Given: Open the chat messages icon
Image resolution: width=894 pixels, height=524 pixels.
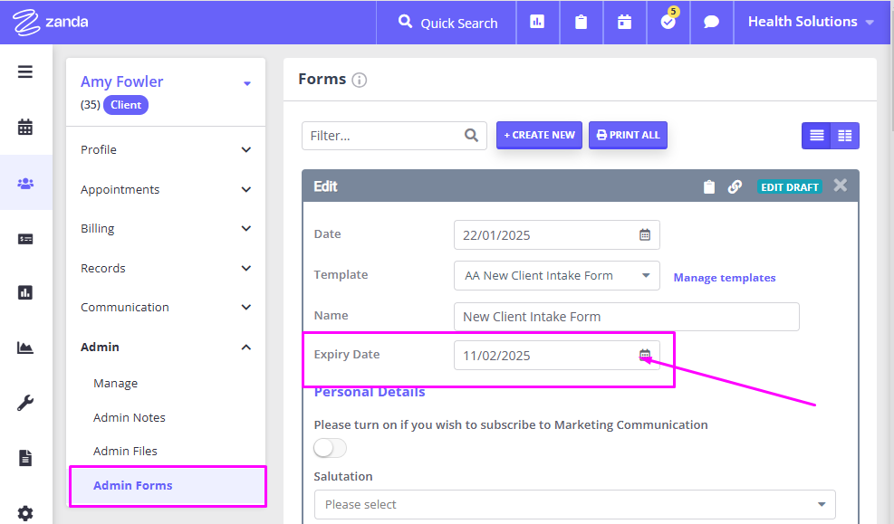Looking at the screenshot, I should (711, 23).
